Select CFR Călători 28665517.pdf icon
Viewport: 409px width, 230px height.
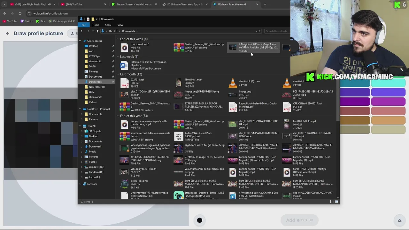click(x=287, y=107)
